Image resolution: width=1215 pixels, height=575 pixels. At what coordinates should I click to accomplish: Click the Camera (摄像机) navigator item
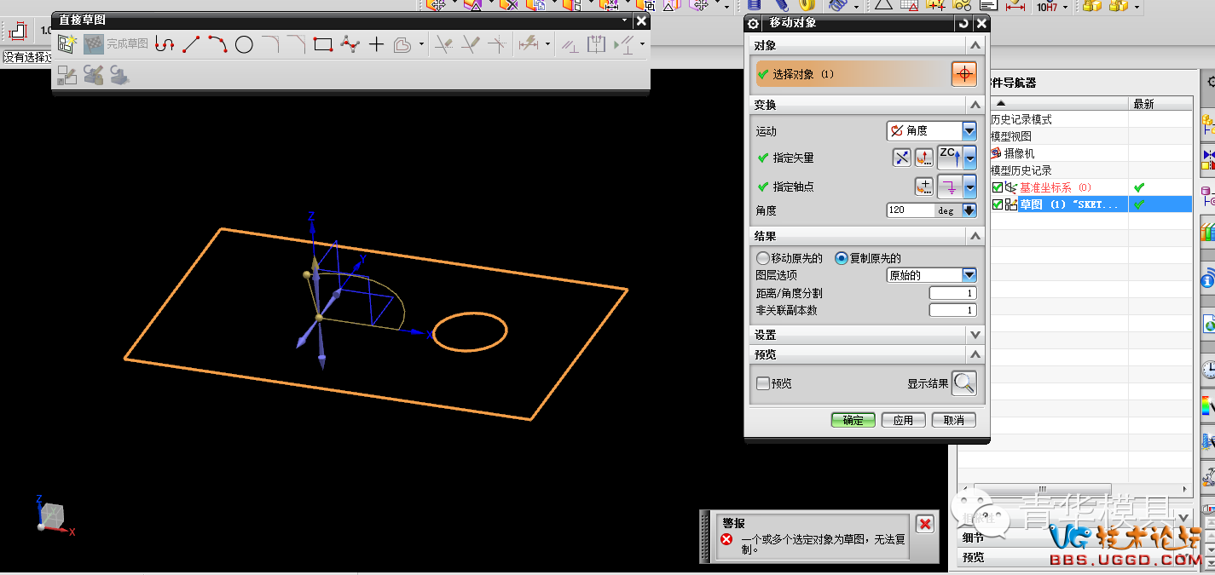[x=1019, y=153]
